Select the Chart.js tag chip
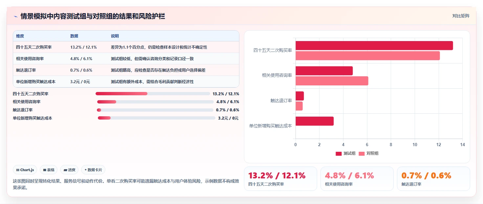Screen dimensions: 483x204 tap(25, 170)
